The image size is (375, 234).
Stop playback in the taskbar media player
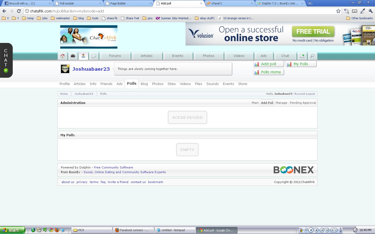click(316, 230)
